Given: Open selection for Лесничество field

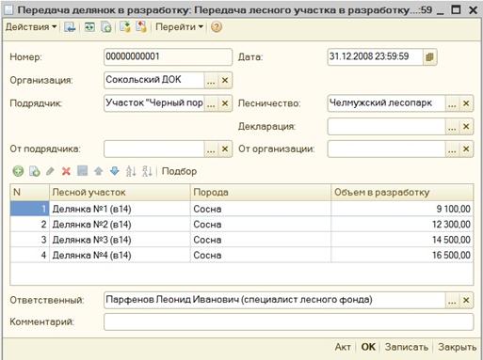Looking at the screenshot, I should (452, 103).
